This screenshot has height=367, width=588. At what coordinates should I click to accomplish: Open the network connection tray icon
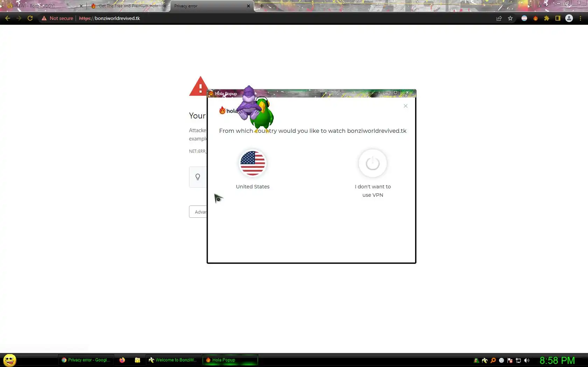click(x=518, y=360)
